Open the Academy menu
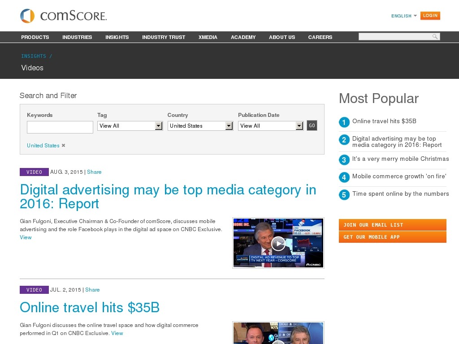 pos(243,37)
